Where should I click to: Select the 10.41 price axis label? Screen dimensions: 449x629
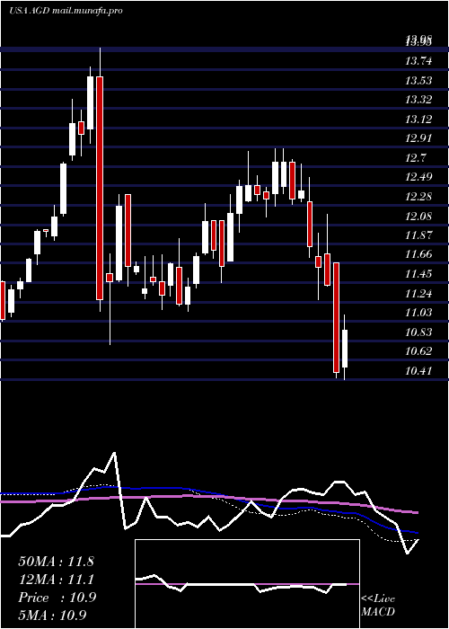click(419, 371)
